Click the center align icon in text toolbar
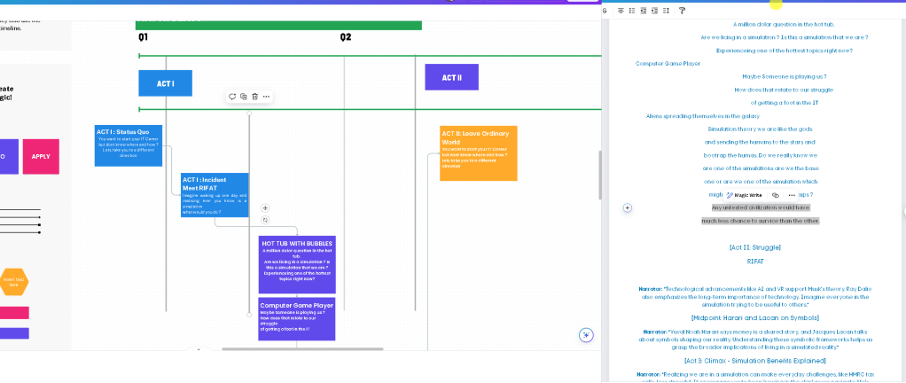This screenshot has height=383, width=906. 621,11
